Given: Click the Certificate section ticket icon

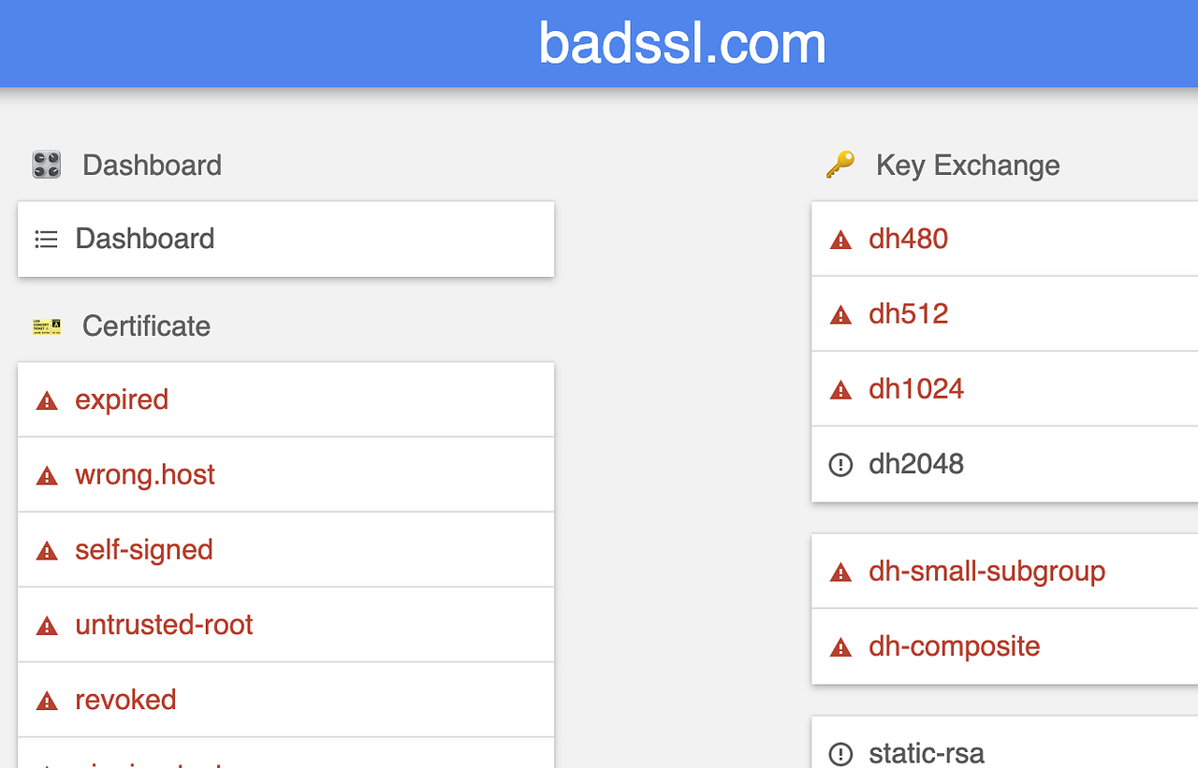Looking at the screenshot, I should (47, 326).
